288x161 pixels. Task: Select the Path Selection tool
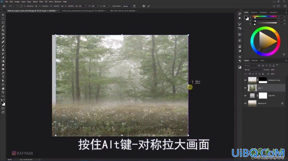[x=3, y=81]
